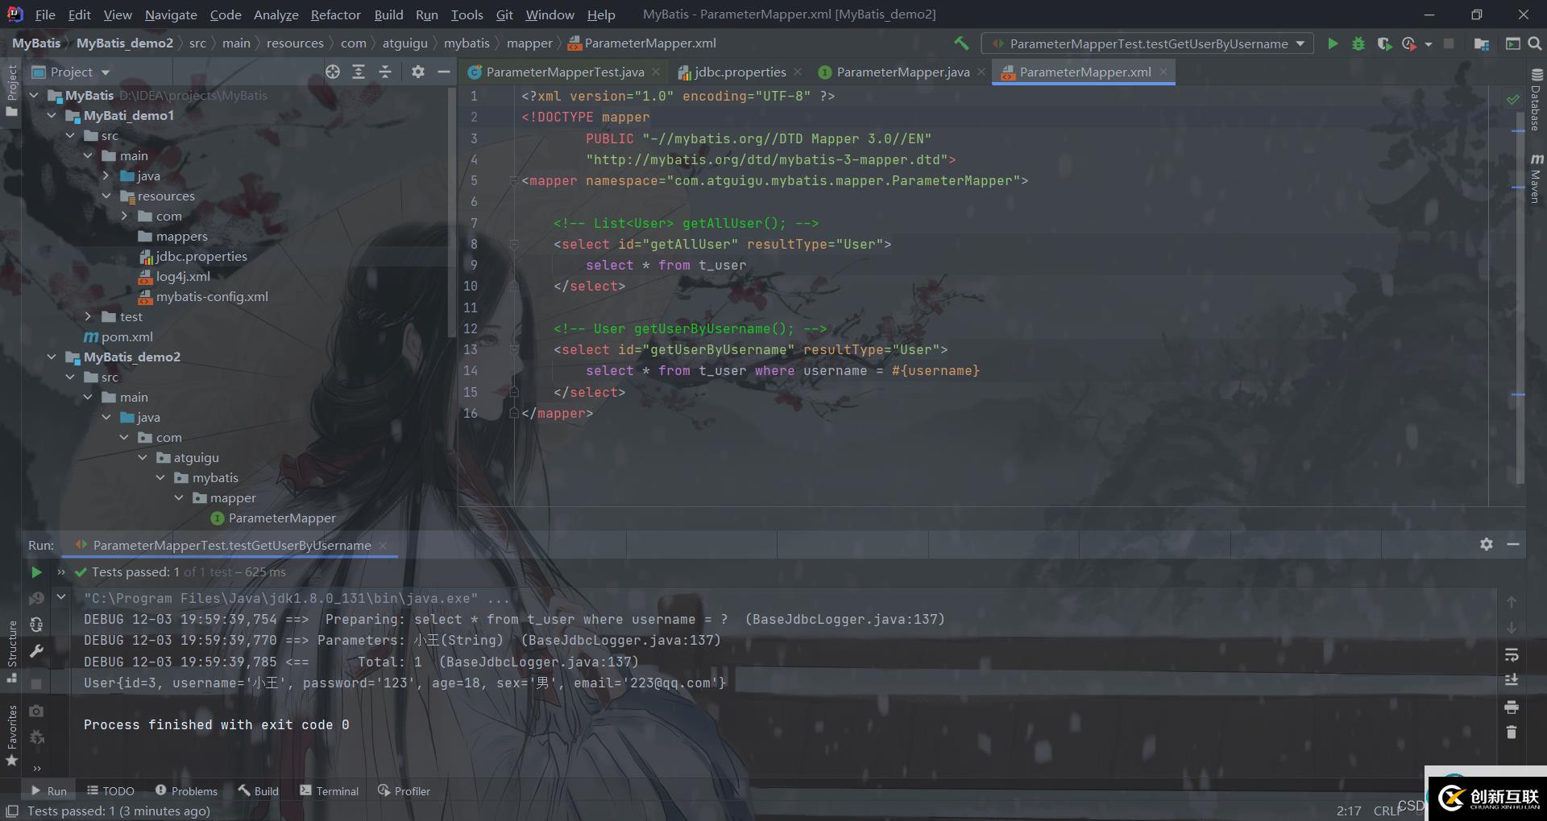Rerun failed tests icon in Run panel
The image size is (1547, 821).
36,599
